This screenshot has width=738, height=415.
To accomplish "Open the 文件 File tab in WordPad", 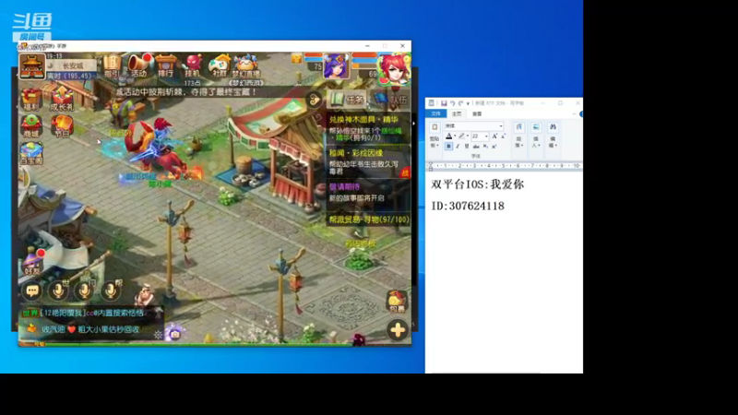I will (x=435, y=113).
